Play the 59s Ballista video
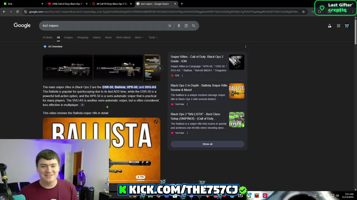Image resolution: width=357 pixels, height=200 pixels. [x=140, y=177]
